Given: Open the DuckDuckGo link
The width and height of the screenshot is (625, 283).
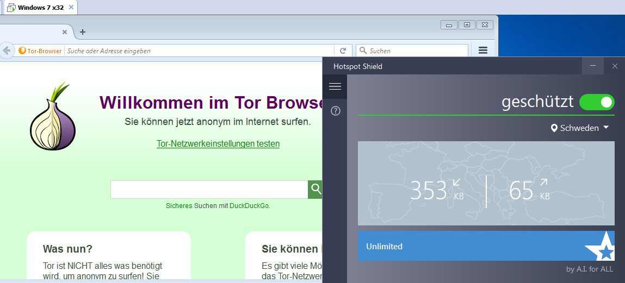Looking at the screenshot, I should (x=249, y=206).
